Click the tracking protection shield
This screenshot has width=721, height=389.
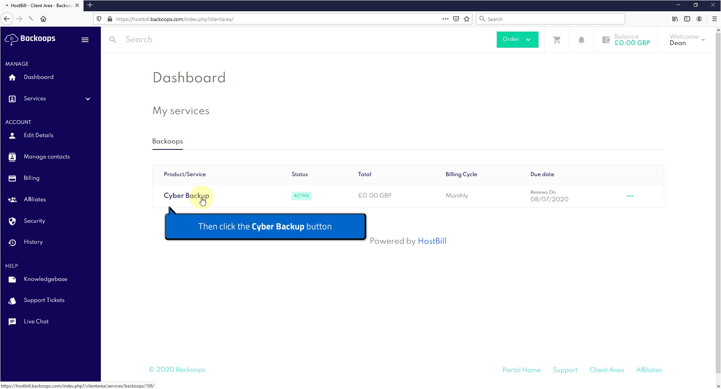tap(99, 19)
